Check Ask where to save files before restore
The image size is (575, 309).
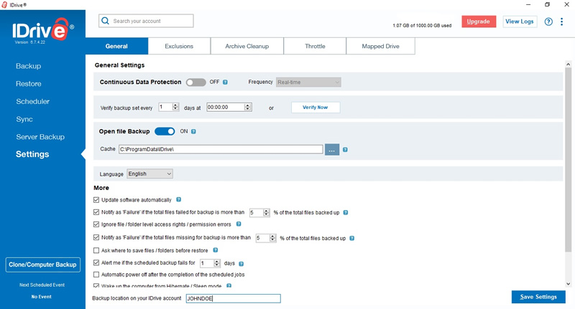click(x=96, y=250)
